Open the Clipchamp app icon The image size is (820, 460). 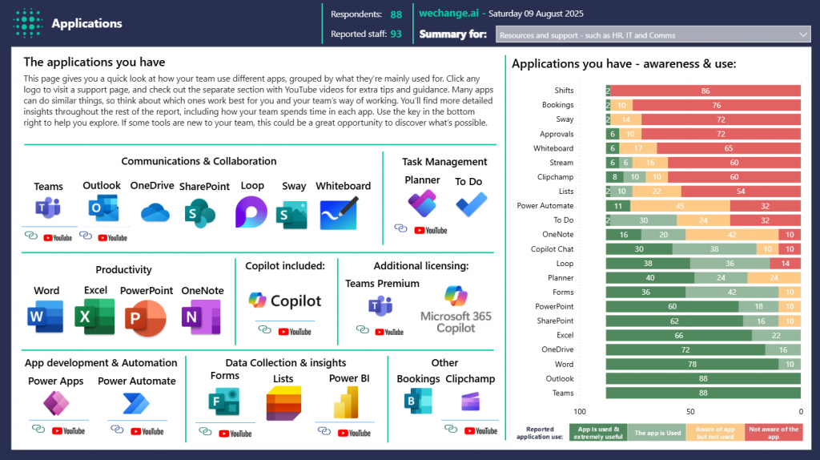470,401
